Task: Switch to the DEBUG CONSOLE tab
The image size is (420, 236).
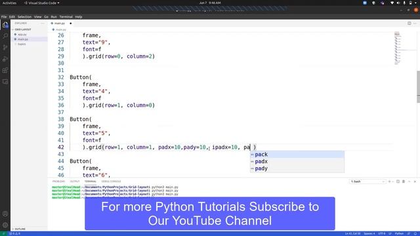Action: click(111, 182)
